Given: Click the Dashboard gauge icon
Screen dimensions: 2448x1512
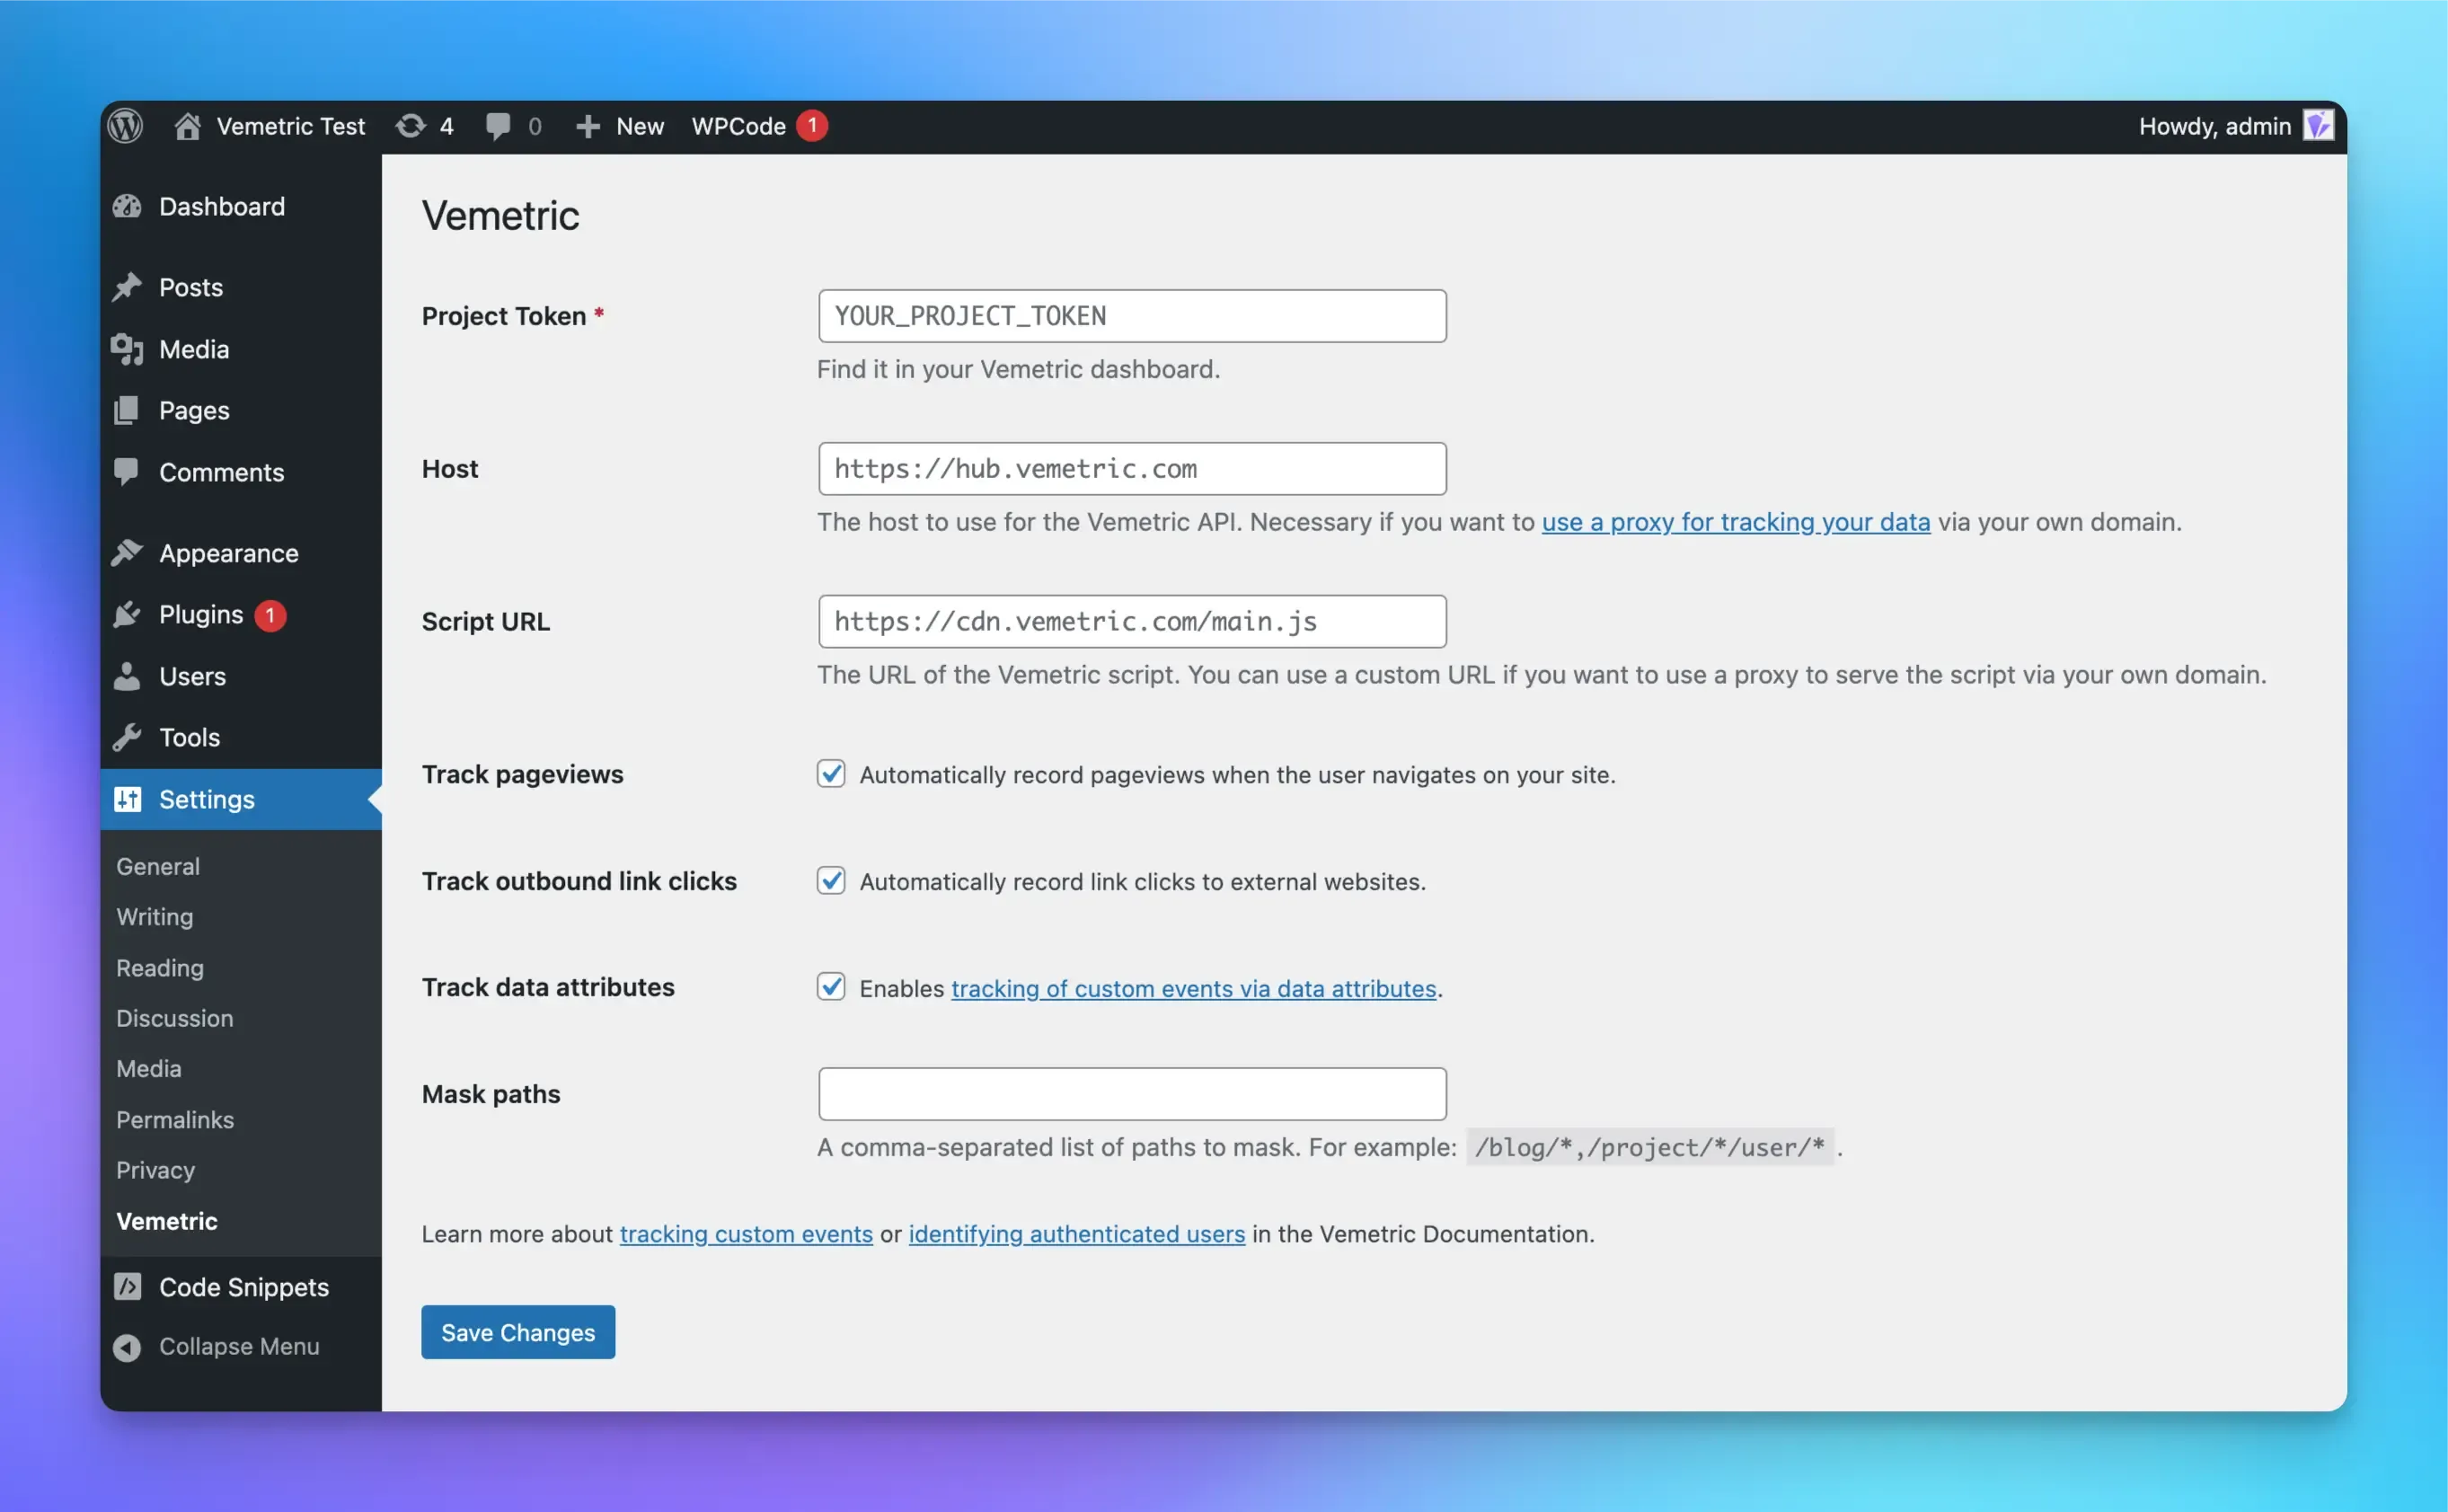Looking at the screenshot, I should 127,206.
